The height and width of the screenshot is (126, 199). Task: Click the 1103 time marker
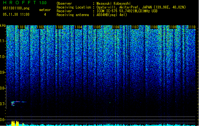pos(59,27)
